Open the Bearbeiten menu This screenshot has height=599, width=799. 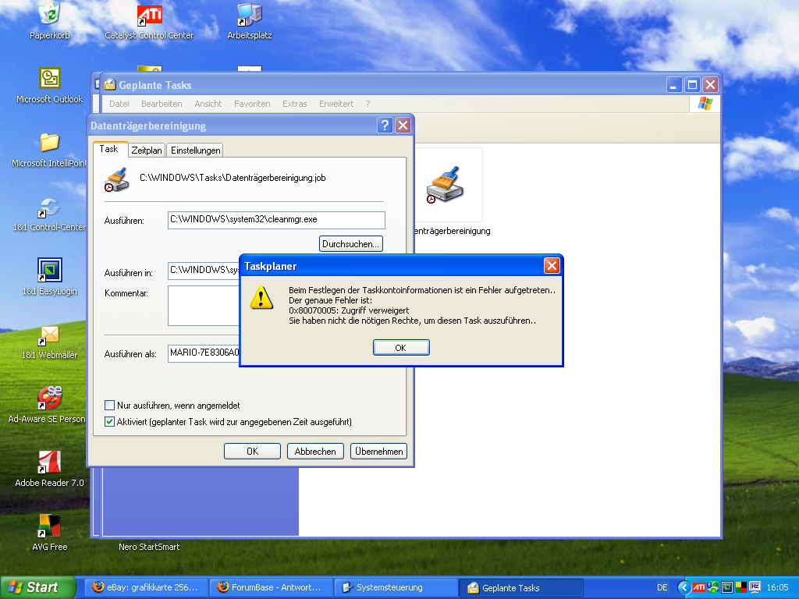pyautogui.click(x=162, y=104)
